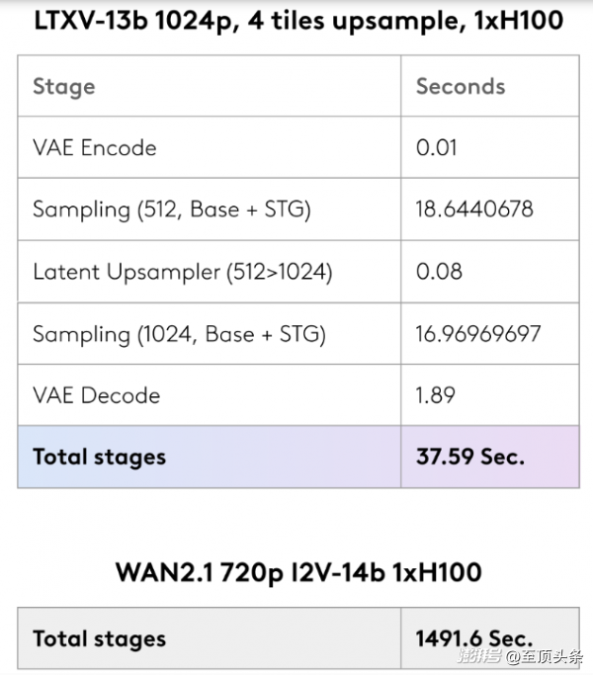The width and height of the screenshot is (593, 675).
Task: Select the WAN2.1 Total stages label
Action: (x=100, y=638)
